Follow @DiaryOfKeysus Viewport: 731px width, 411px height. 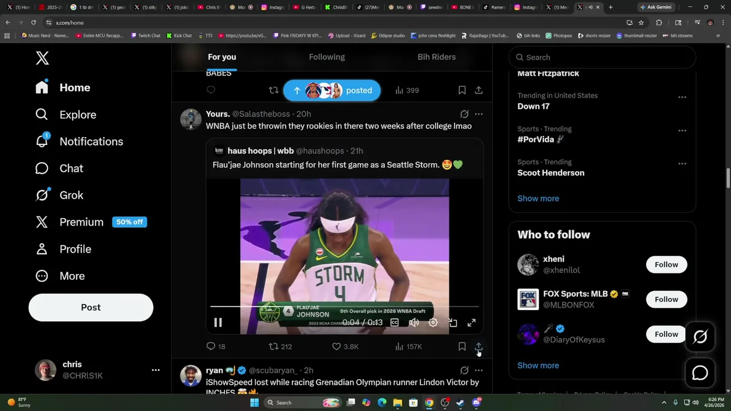point(666,334)
